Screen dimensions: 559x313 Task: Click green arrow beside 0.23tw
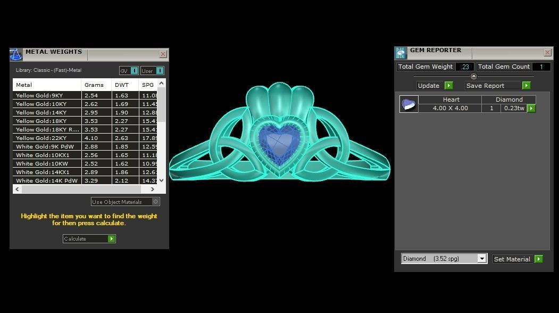531,108
